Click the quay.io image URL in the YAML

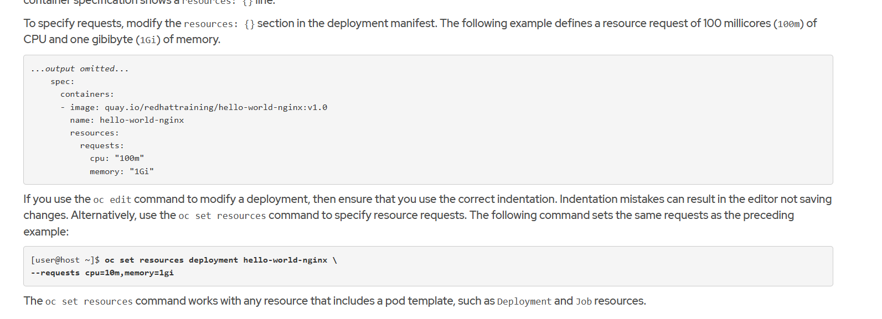[216, 107]
